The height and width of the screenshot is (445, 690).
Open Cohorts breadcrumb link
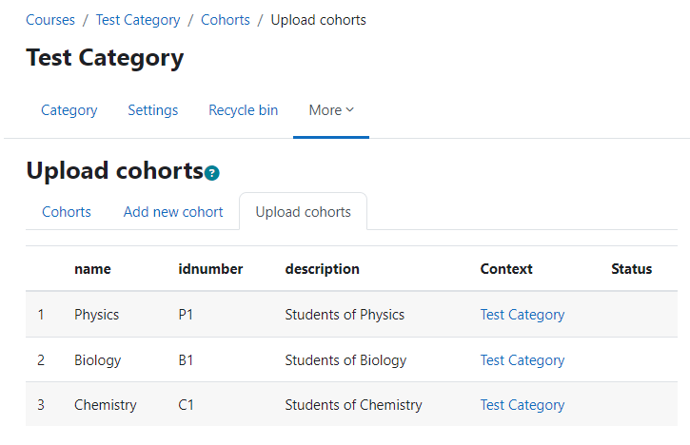point(226,20)
